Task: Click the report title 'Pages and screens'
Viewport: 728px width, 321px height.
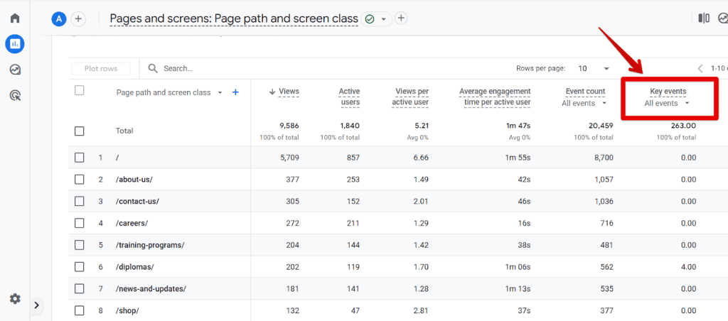Action: click(x=233, y=18)
